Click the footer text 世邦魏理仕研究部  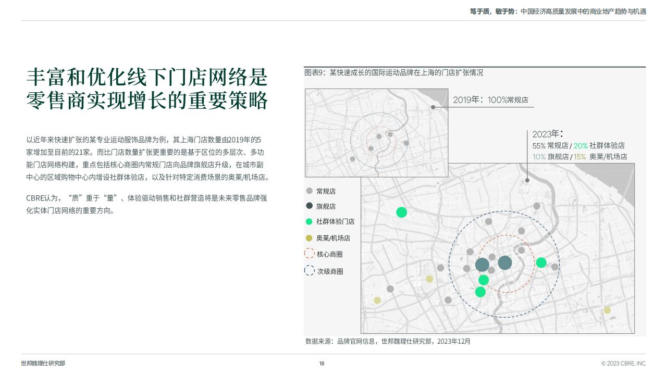43,364
